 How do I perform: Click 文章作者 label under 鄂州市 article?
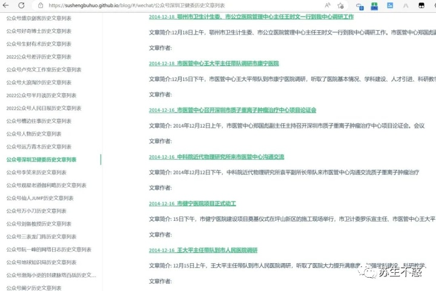pos(160,48)
